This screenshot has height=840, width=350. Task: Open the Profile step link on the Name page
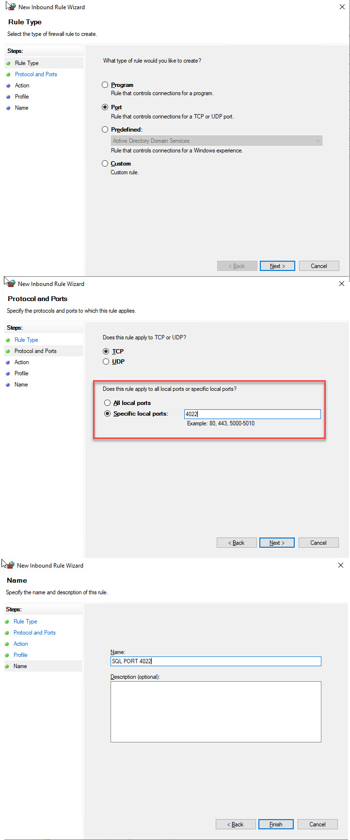coord(20,655)
